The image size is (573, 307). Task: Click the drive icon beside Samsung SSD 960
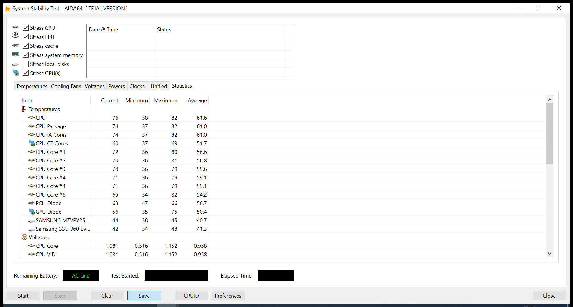[x=31, y=229]
